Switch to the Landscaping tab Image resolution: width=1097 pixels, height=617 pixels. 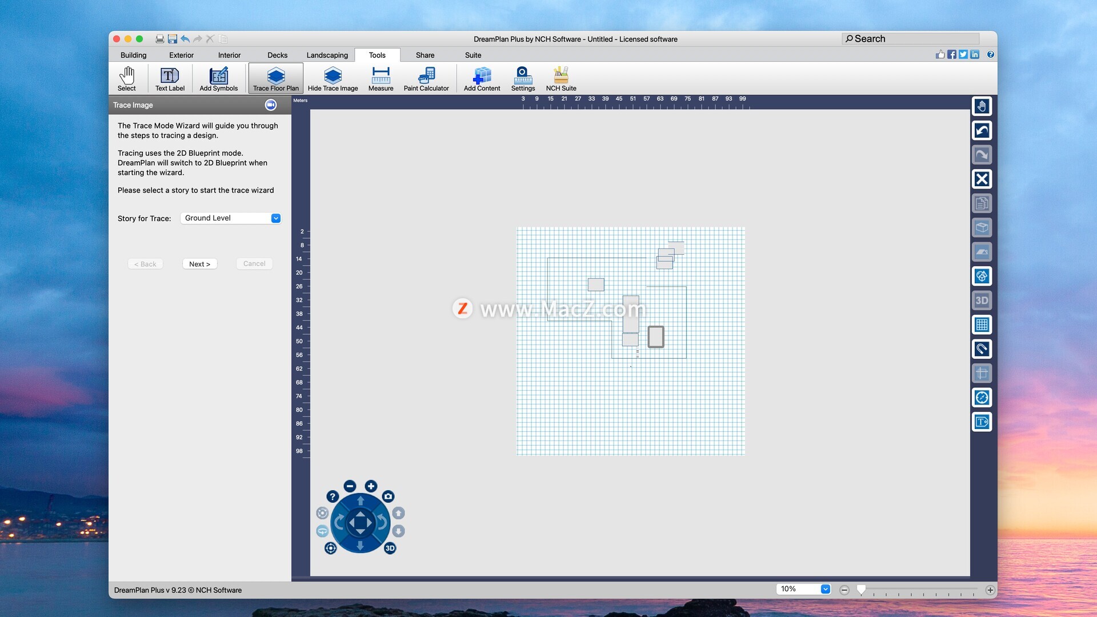point(327,55)
